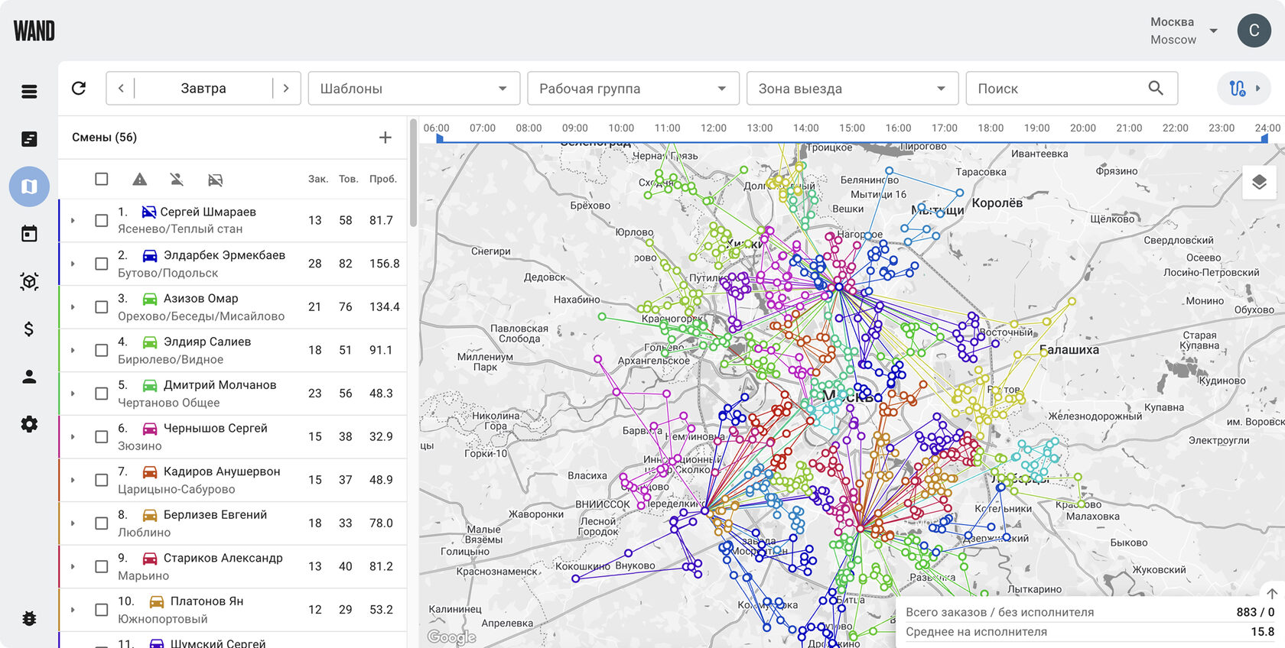Filter shifts without vehicle icon
Screen dimensions: 1285x648
tap(216, 180)
